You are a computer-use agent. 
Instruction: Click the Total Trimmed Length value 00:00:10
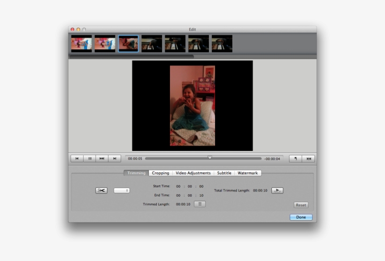[260, 190]
